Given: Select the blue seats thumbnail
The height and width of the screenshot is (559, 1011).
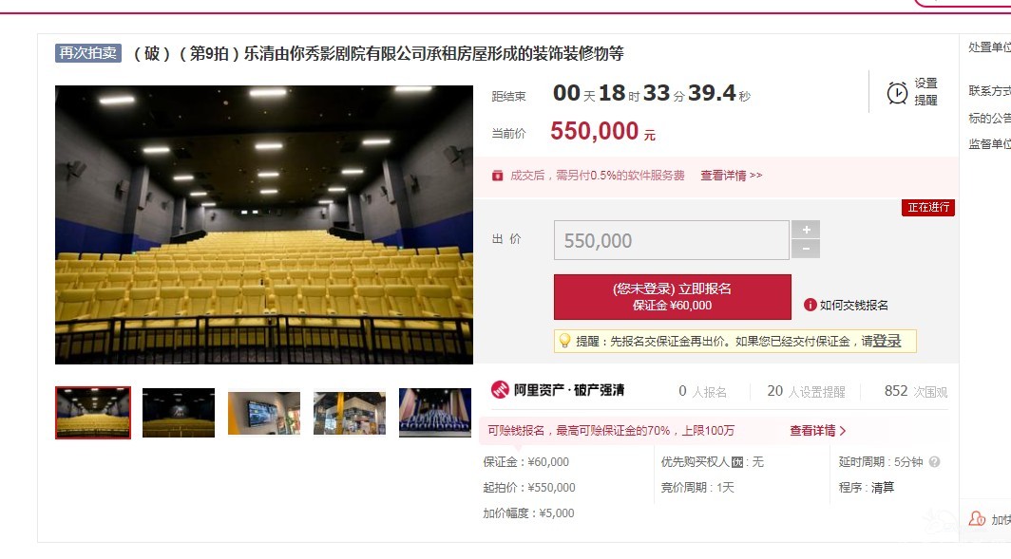Looking at the screenshot, I should (435, 413).
